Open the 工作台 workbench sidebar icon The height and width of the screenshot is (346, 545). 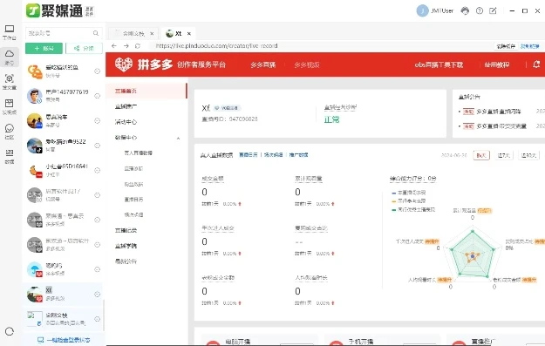(10, 32)
